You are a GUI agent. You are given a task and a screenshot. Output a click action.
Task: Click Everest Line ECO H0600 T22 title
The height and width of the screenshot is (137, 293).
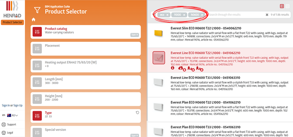coord(206,53)
